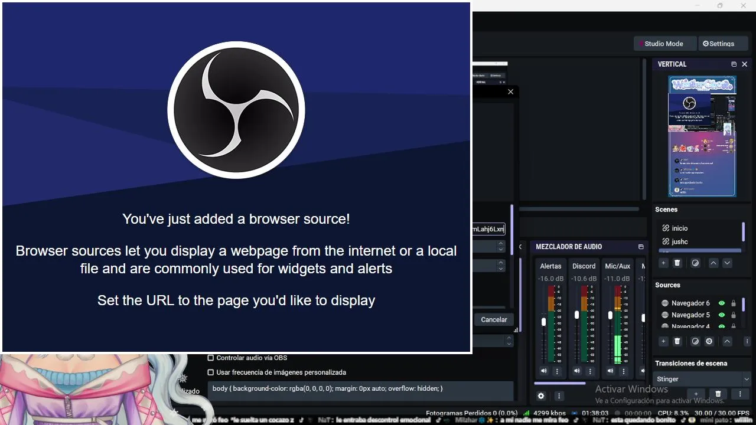The width and height of the screenshot is (756, 425).
Task: Move the source up with arrow icon
Action: pos(727,341)
